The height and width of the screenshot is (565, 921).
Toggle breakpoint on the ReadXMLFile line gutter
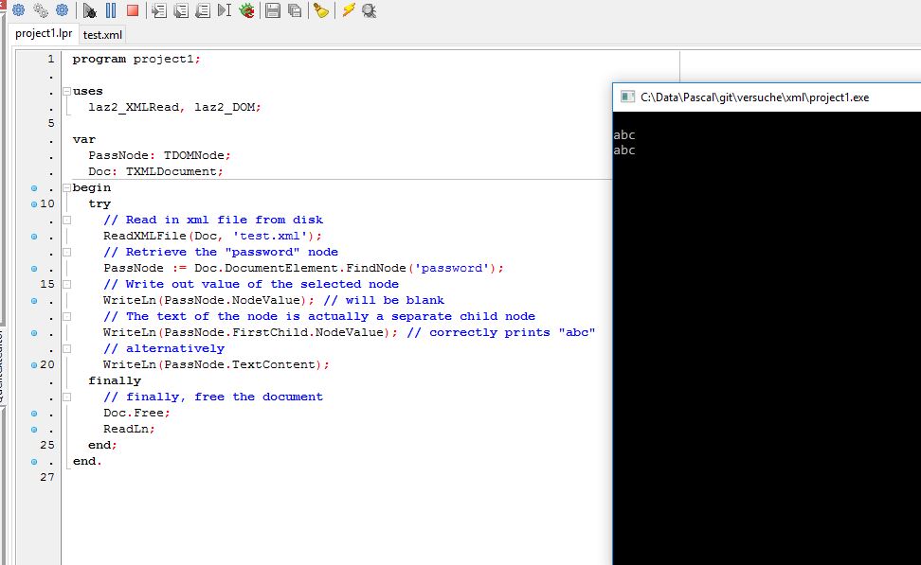[34, 236]
